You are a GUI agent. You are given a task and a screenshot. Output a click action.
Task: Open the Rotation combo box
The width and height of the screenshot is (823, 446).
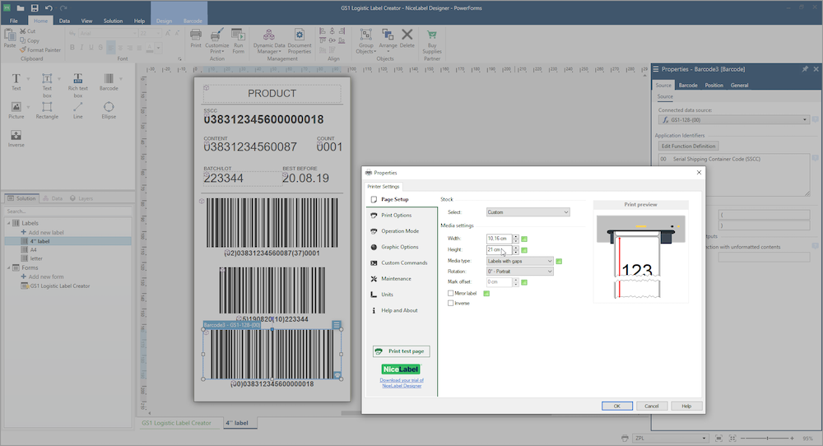pos(519,272)
